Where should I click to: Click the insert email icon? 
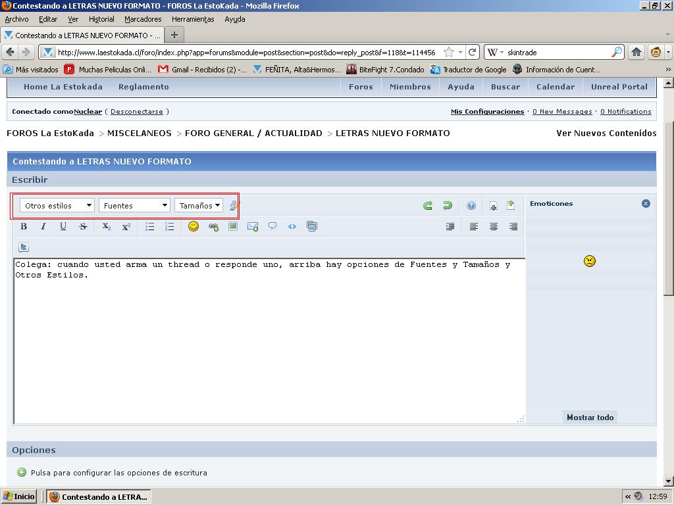coord(253,226)
